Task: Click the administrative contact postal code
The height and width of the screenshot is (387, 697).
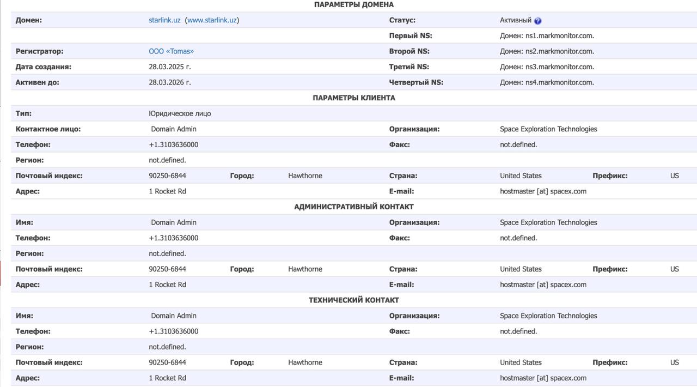Action: point(167,269)
